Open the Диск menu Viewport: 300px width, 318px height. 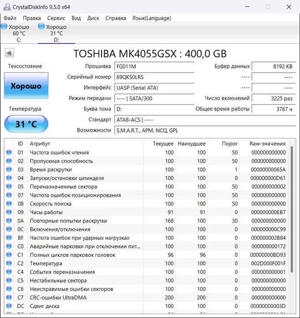93,18
